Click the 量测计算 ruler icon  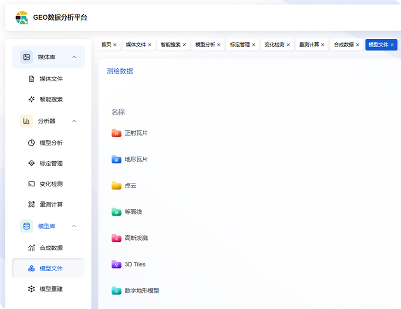[32, 204]
